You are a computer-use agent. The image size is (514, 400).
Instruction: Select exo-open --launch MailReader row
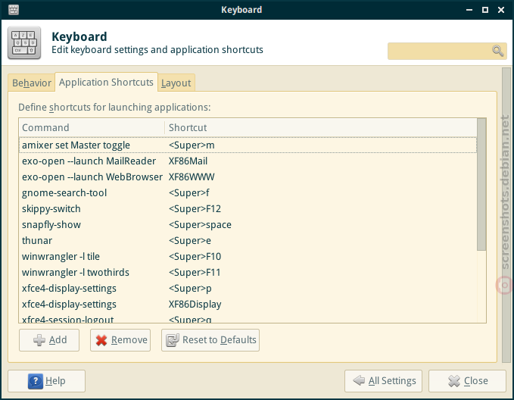click(x=248, y=161)
